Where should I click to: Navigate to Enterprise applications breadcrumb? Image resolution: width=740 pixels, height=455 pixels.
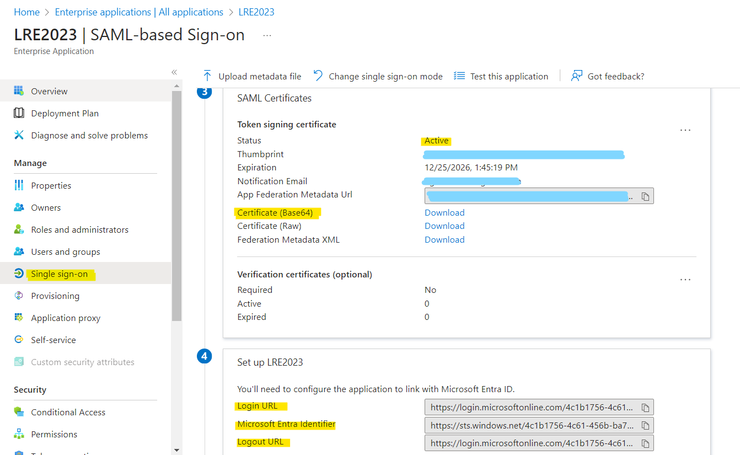[139, 12]
